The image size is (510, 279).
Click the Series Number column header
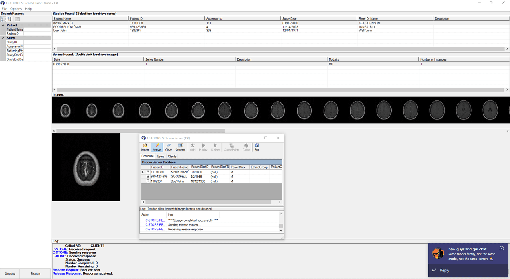coord(190,59)
